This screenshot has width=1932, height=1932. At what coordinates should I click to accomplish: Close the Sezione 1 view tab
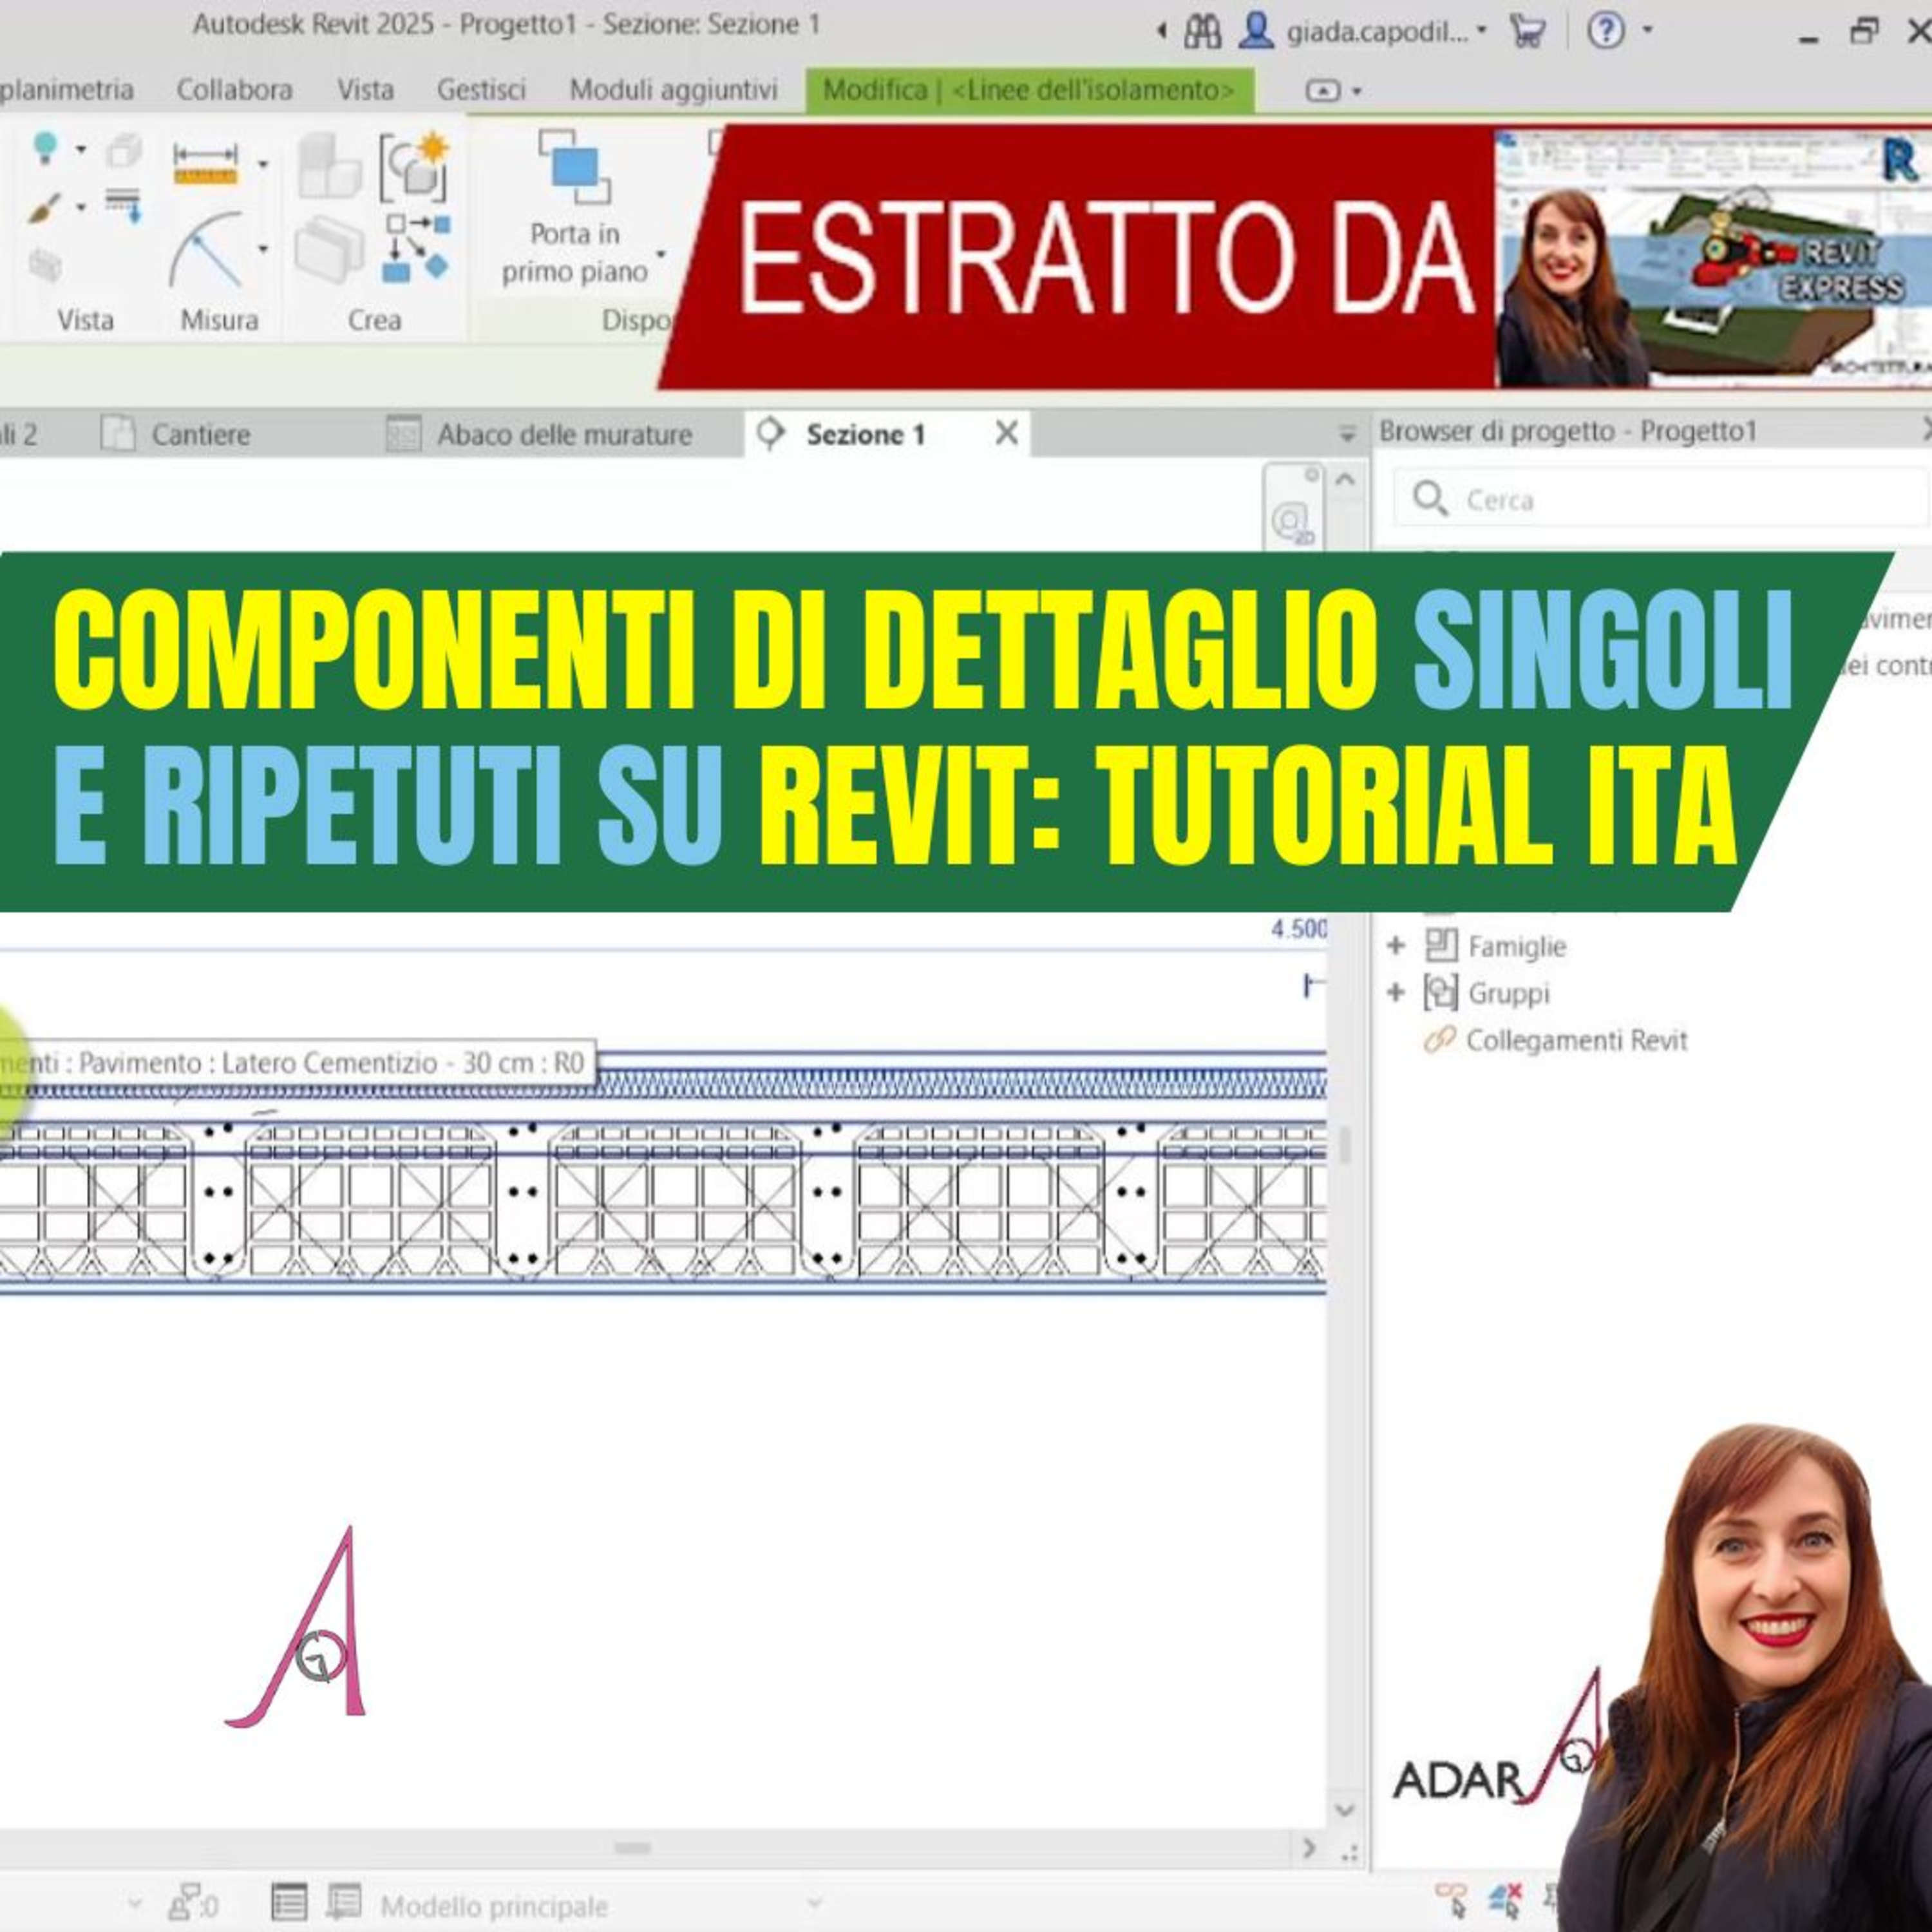tap(1007, 433)
